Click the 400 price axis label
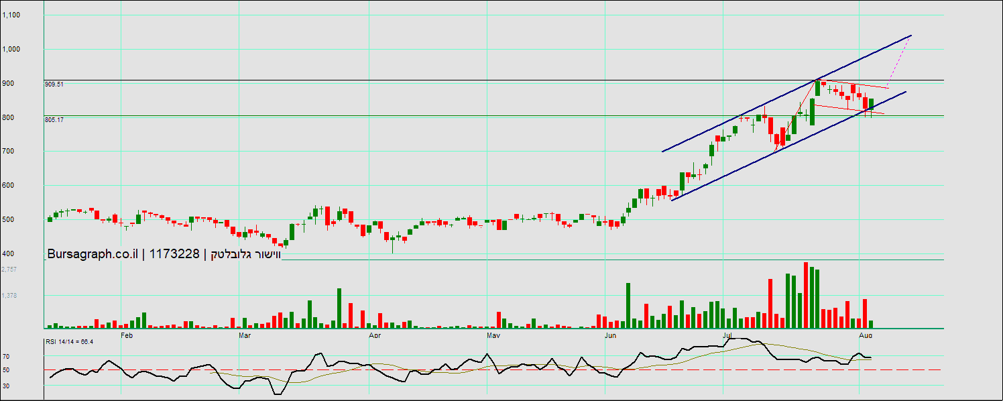 pyautogui.click(x=9, y=253)
